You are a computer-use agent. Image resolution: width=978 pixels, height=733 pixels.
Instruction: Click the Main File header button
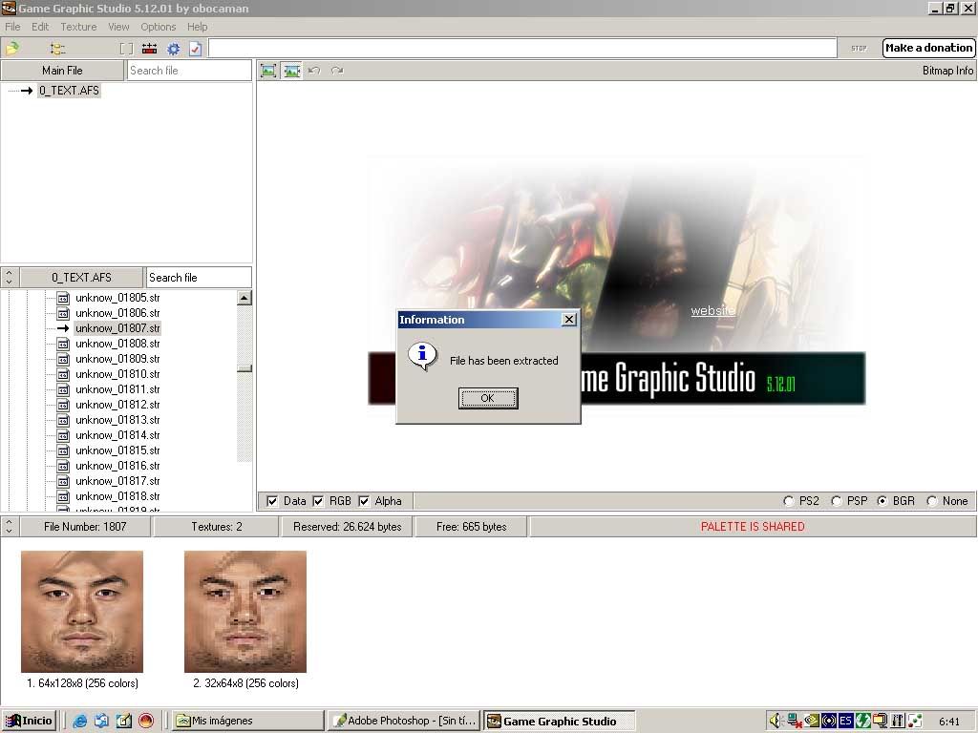click(x=62, y=71)
